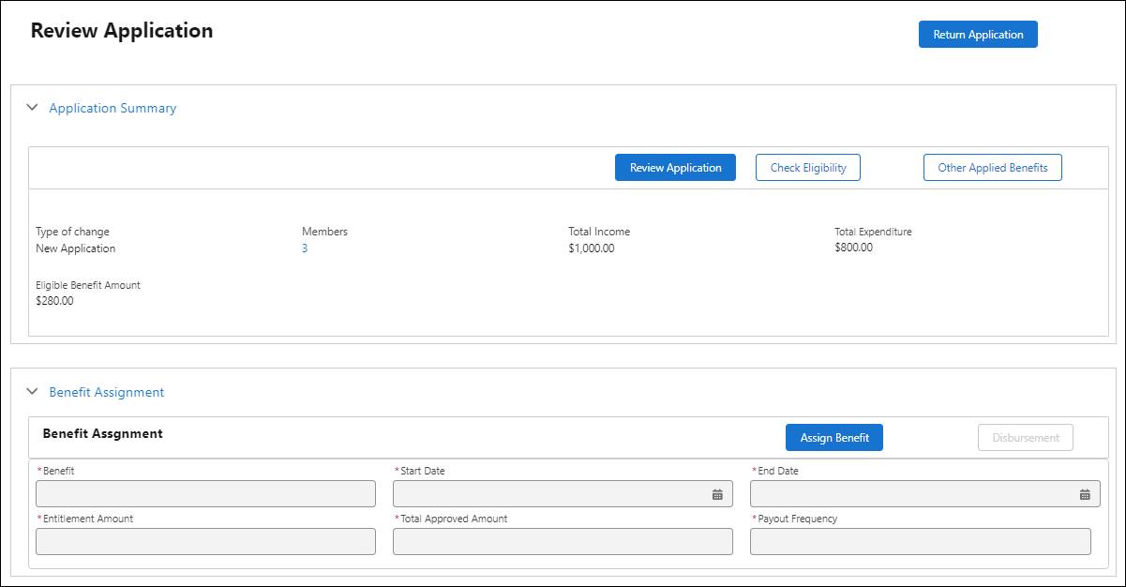Click the Total Income label
Image resolution: width=1126 pixels, height=587 pixels.
pos(599,232)
